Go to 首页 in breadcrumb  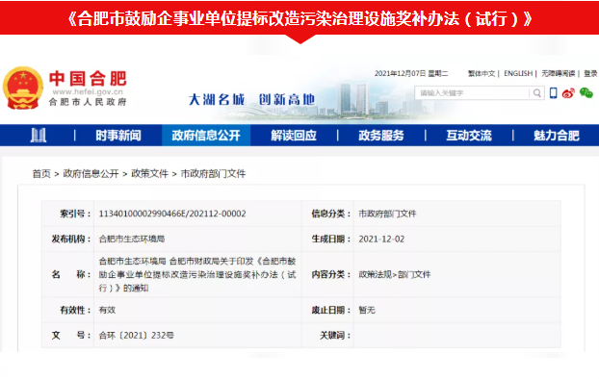point(41,174)
